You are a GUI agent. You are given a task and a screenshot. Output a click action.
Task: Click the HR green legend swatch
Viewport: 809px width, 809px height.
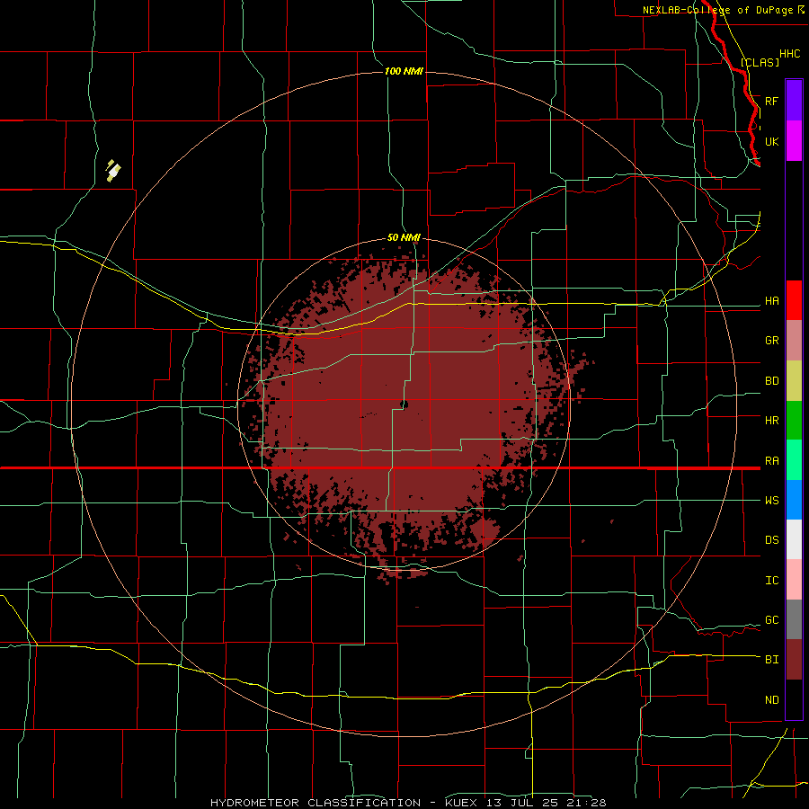[794, 421]
